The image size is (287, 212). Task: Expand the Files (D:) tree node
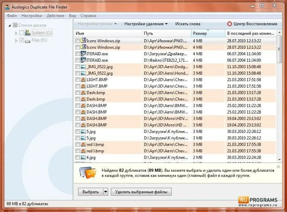(x=16, y=41)
